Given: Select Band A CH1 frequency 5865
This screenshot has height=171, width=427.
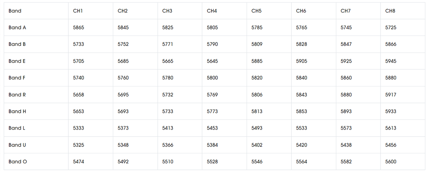Looking at the screenshot, I should click(79, 28).
